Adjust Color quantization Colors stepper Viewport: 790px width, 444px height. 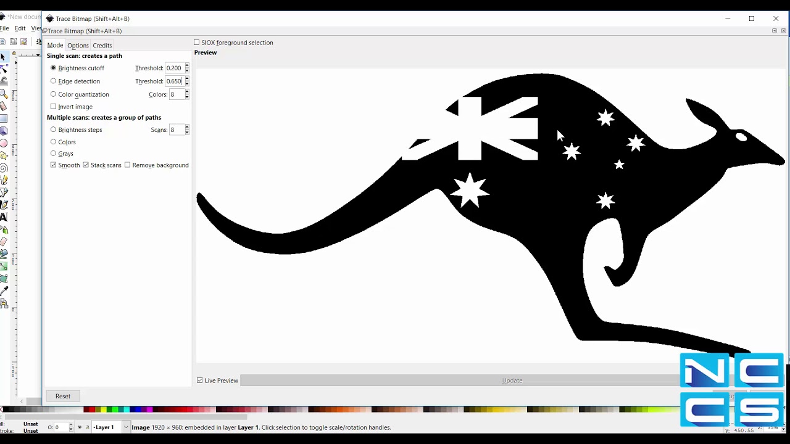pos(187,94)
